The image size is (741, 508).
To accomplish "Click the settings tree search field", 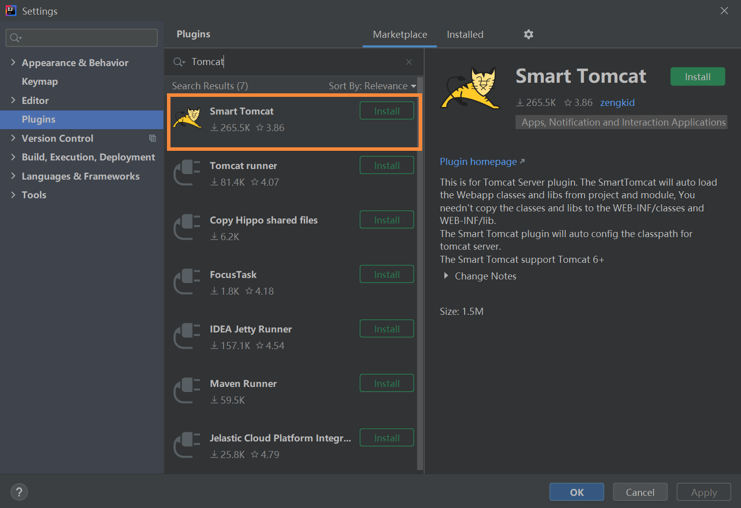I will point(82,38).
